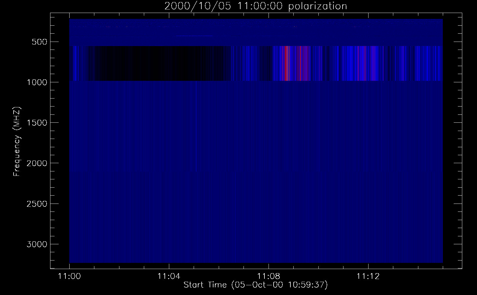Click the '2000' frequency tick label
The image size is (477, 295).
click(37, 163)
